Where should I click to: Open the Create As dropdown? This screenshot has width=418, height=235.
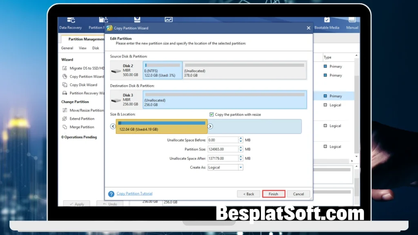240,167
